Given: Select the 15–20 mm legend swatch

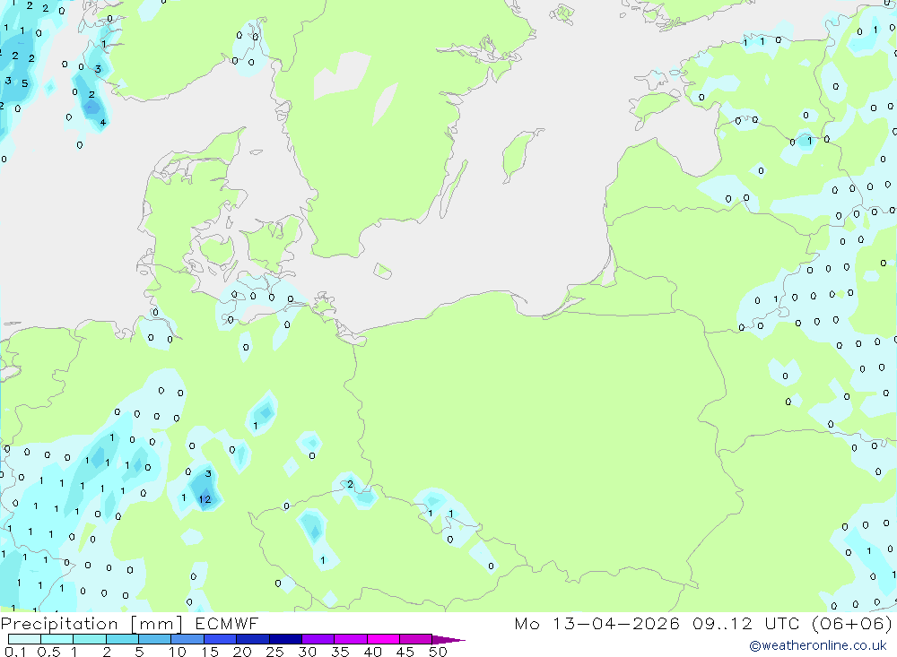Looking at the screenshot, I should [221, 639].
